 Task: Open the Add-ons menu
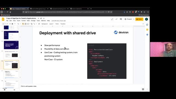click(43, 21)
